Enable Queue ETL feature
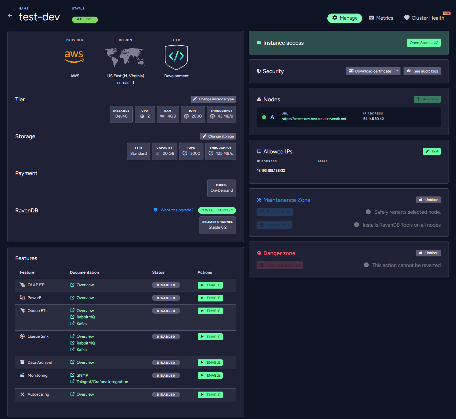456x419 pixels. tap(210, 311)
